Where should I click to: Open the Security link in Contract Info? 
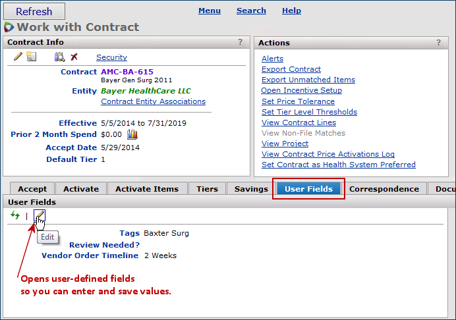pos(111,57)
